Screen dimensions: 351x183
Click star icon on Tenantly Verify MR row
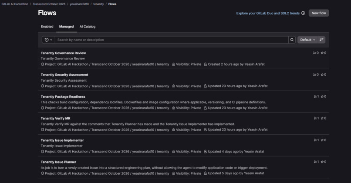click(x=322, y=118)
